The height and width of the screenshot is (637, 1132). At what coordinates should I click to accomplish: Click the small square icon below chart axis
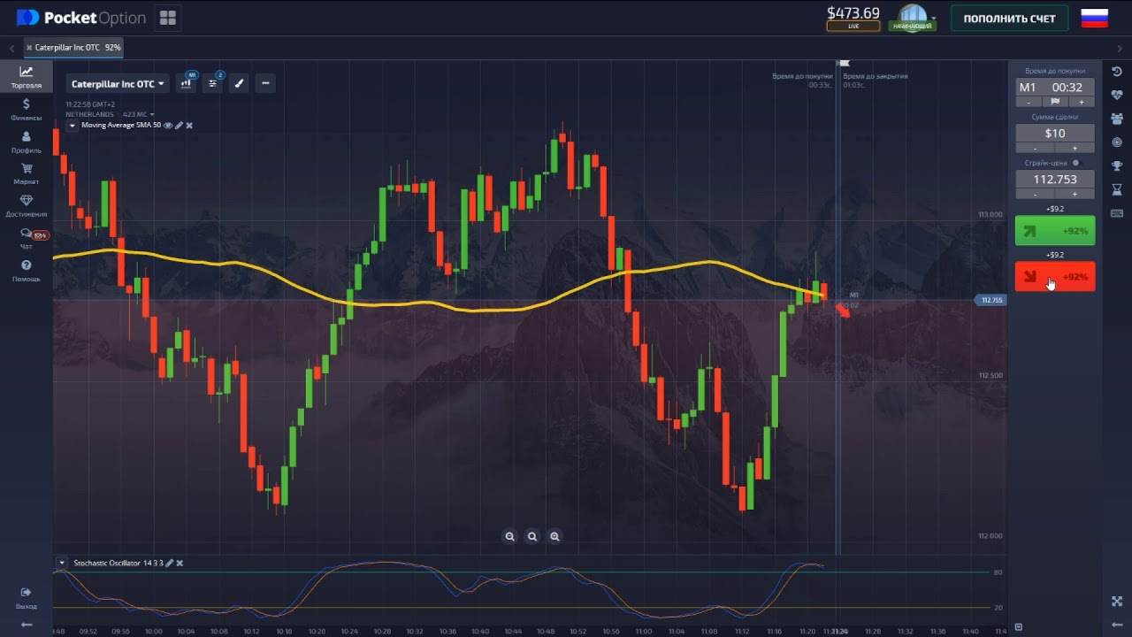pyautogui.click(x=1018, y=627)
